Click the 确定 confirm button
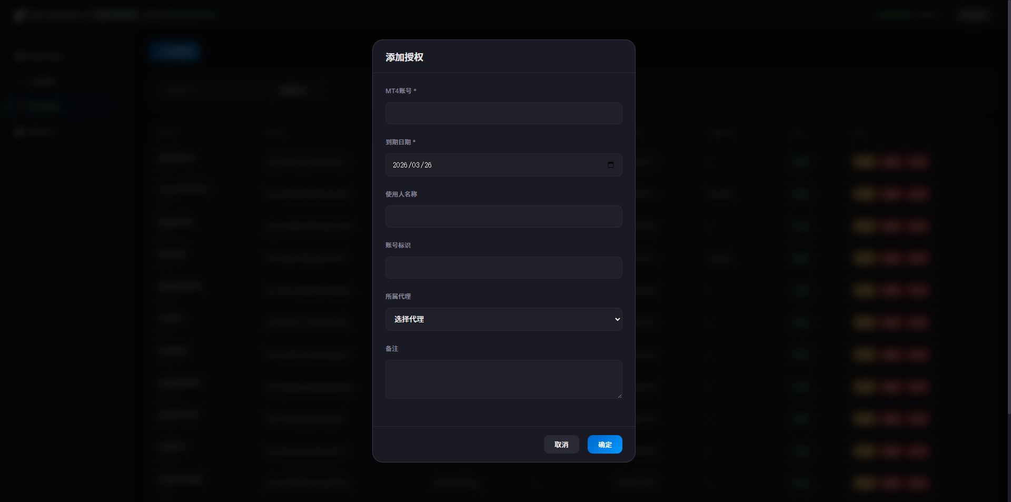The image size is (1011, 502). pyautogui.click(x=604, y=445)
